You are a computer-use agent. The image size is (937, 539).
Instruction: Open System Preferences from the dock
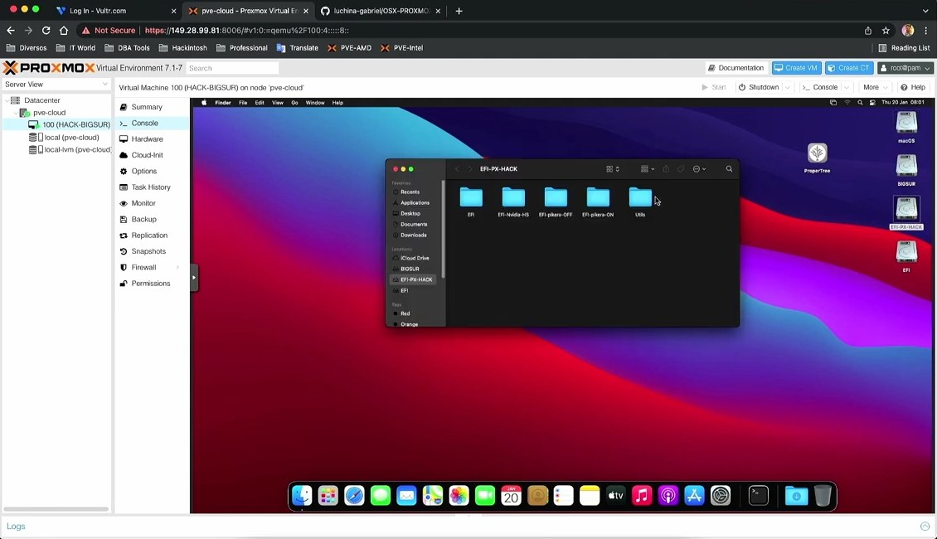[x=721, y=496]
